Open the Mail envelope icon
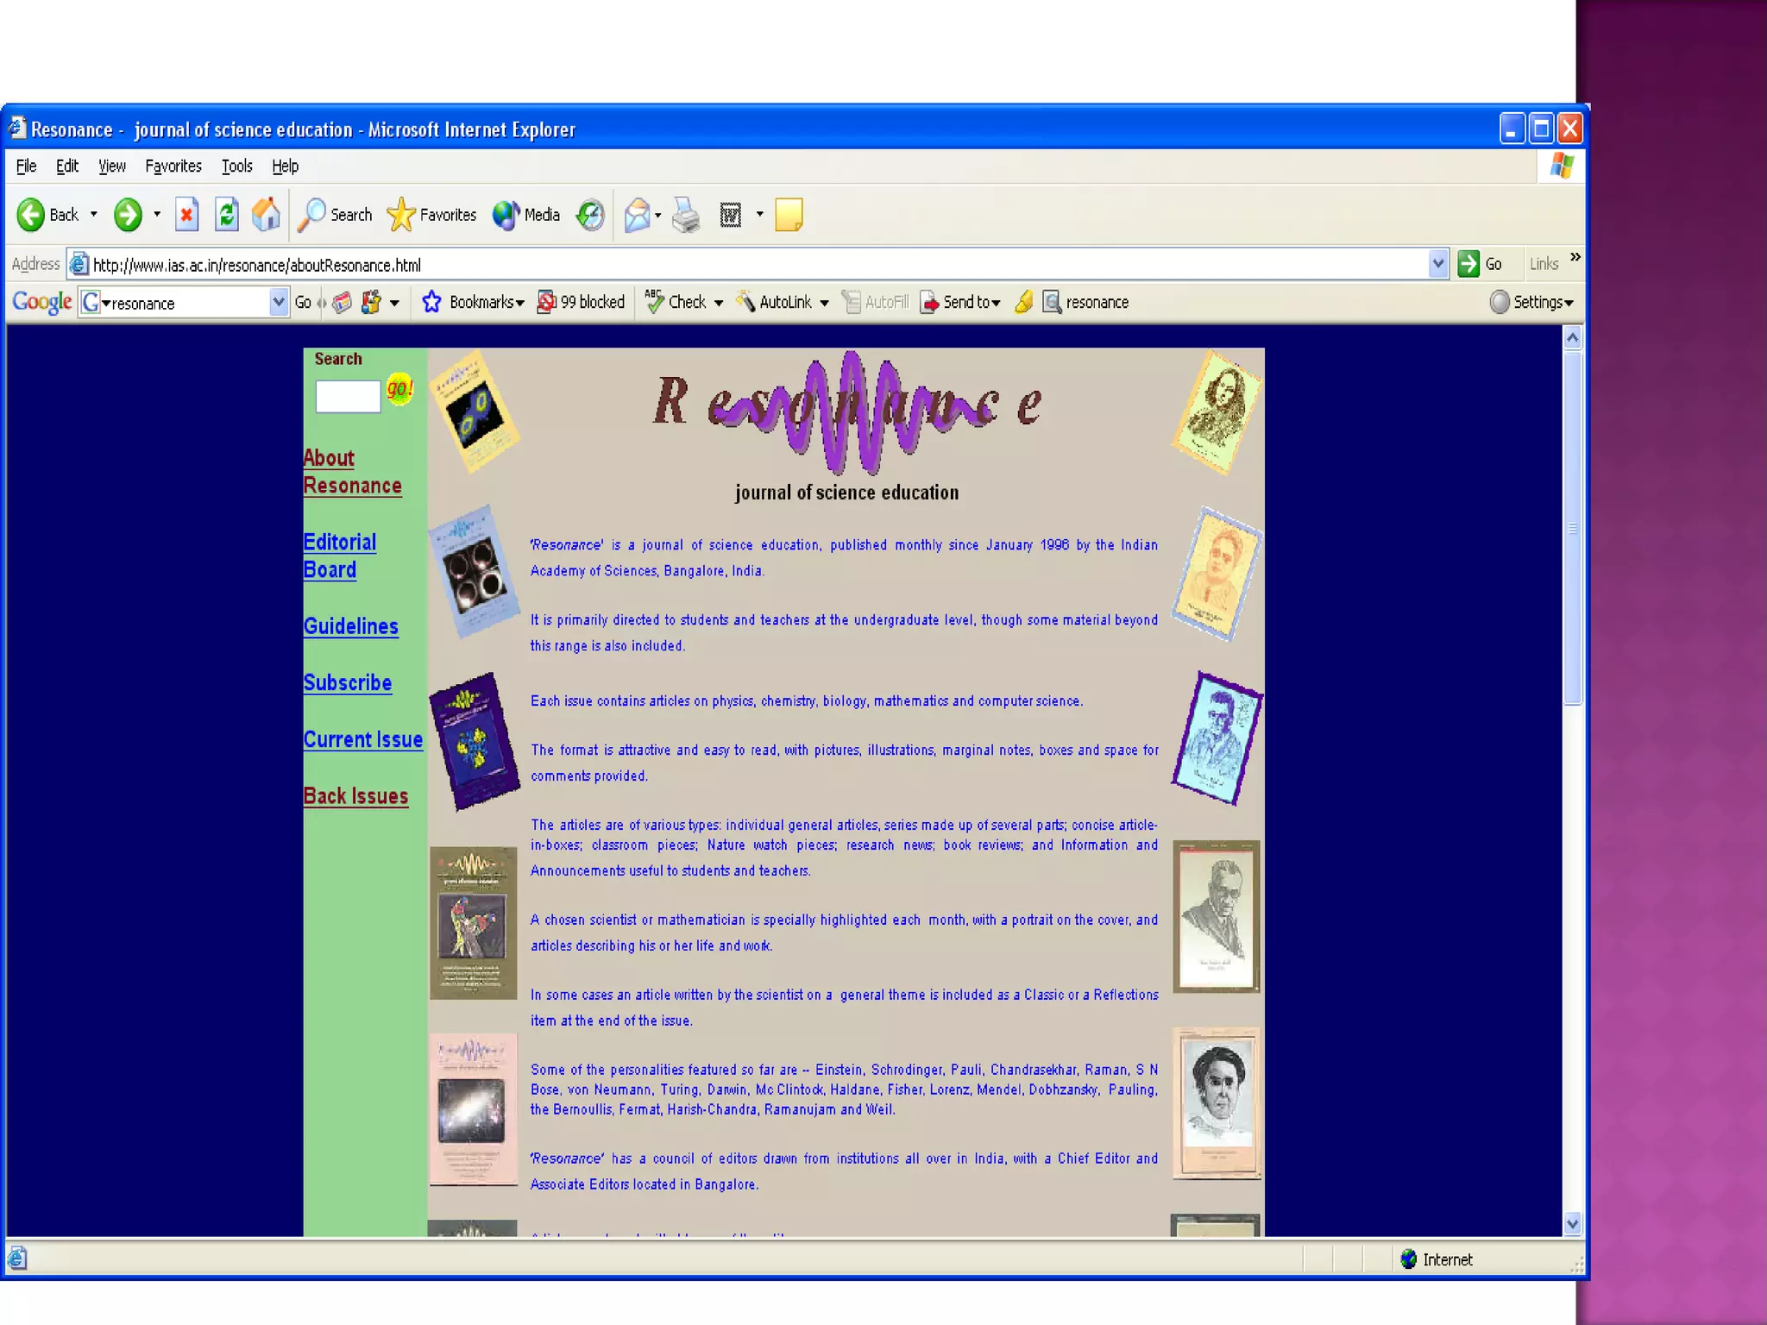 pos(637,215)
